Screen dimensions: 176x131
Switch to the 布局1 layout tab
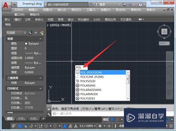point(21,119)
